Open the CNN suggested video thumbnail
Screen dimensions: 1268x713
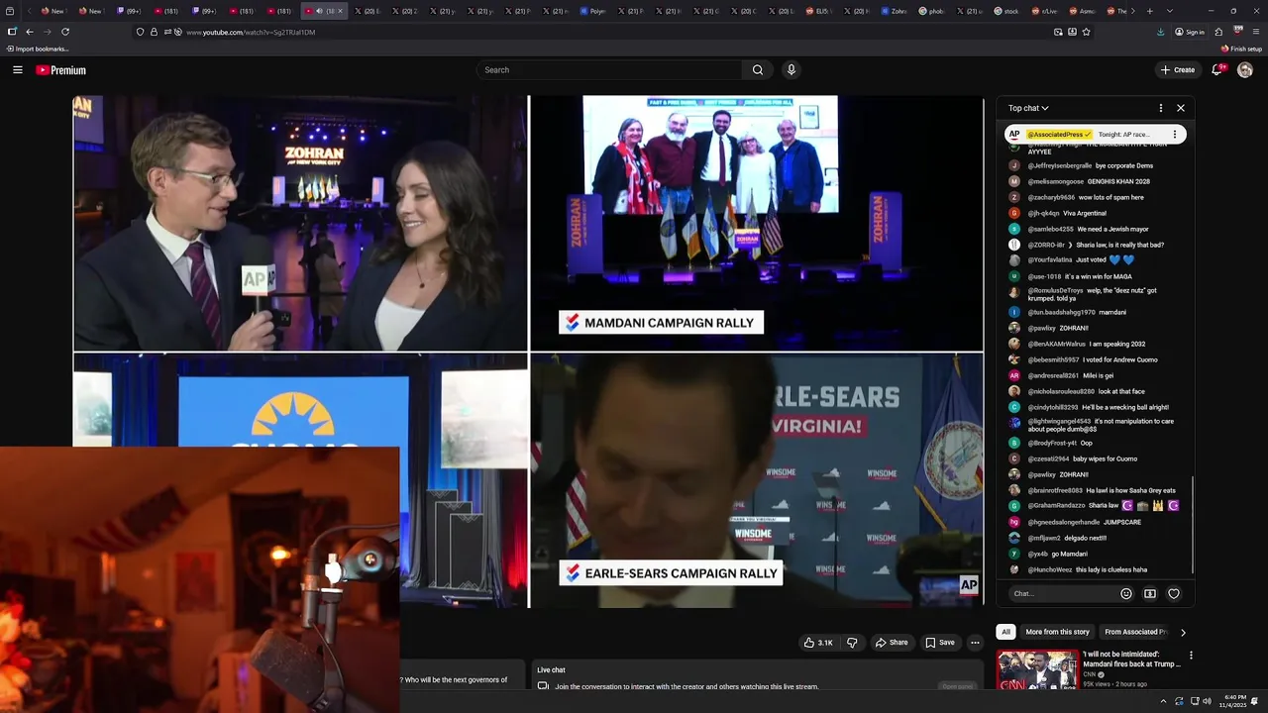coord(1037,670)
